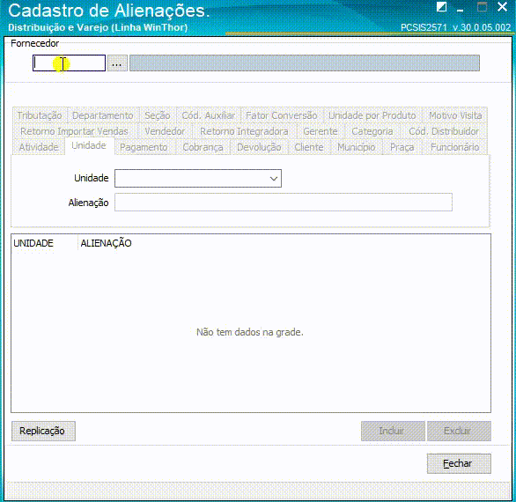Image resolution: width=516 pixels, height=502 pixels.
Task: Select the Seção tab
Action: (x=158, y=115)
